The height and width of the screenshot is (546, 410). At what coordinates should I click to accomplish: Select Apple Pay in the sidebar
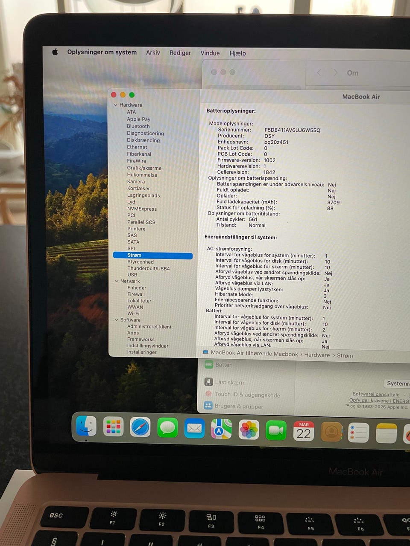[138, 119]
